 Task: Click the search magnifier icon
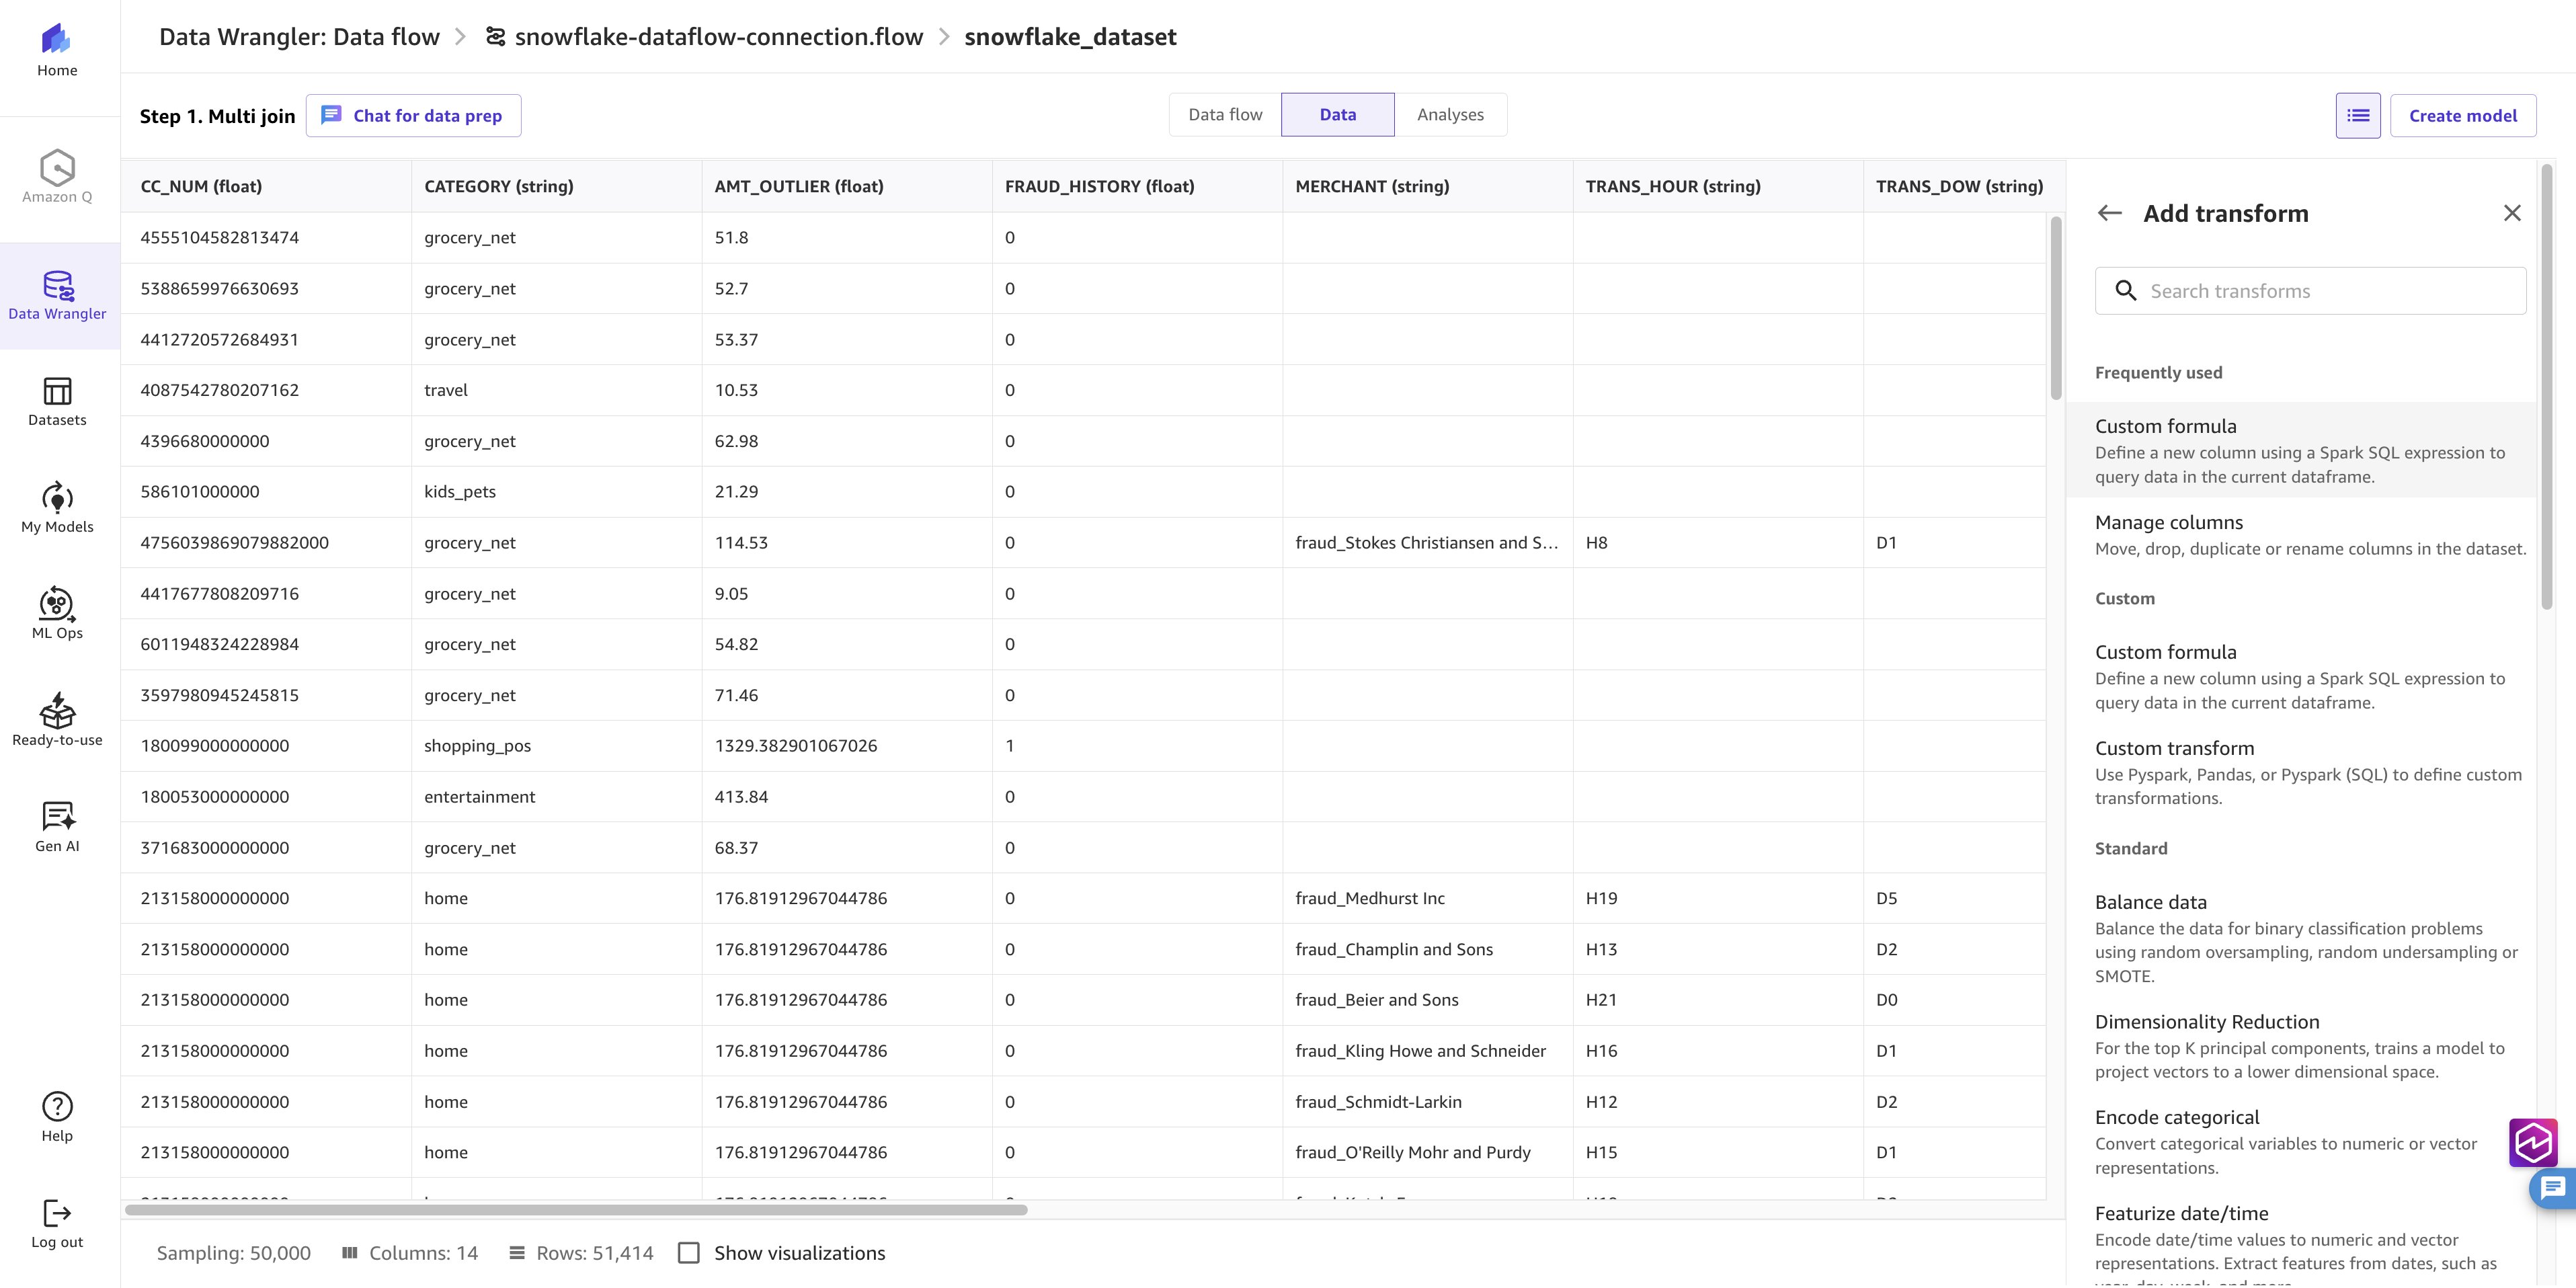pyautogui.click(x=2126, y=291)
